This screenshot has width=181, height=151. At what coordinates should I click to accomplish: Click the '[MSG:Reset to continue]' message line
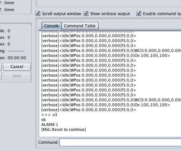pyautogui.click(x=64, y=130)
